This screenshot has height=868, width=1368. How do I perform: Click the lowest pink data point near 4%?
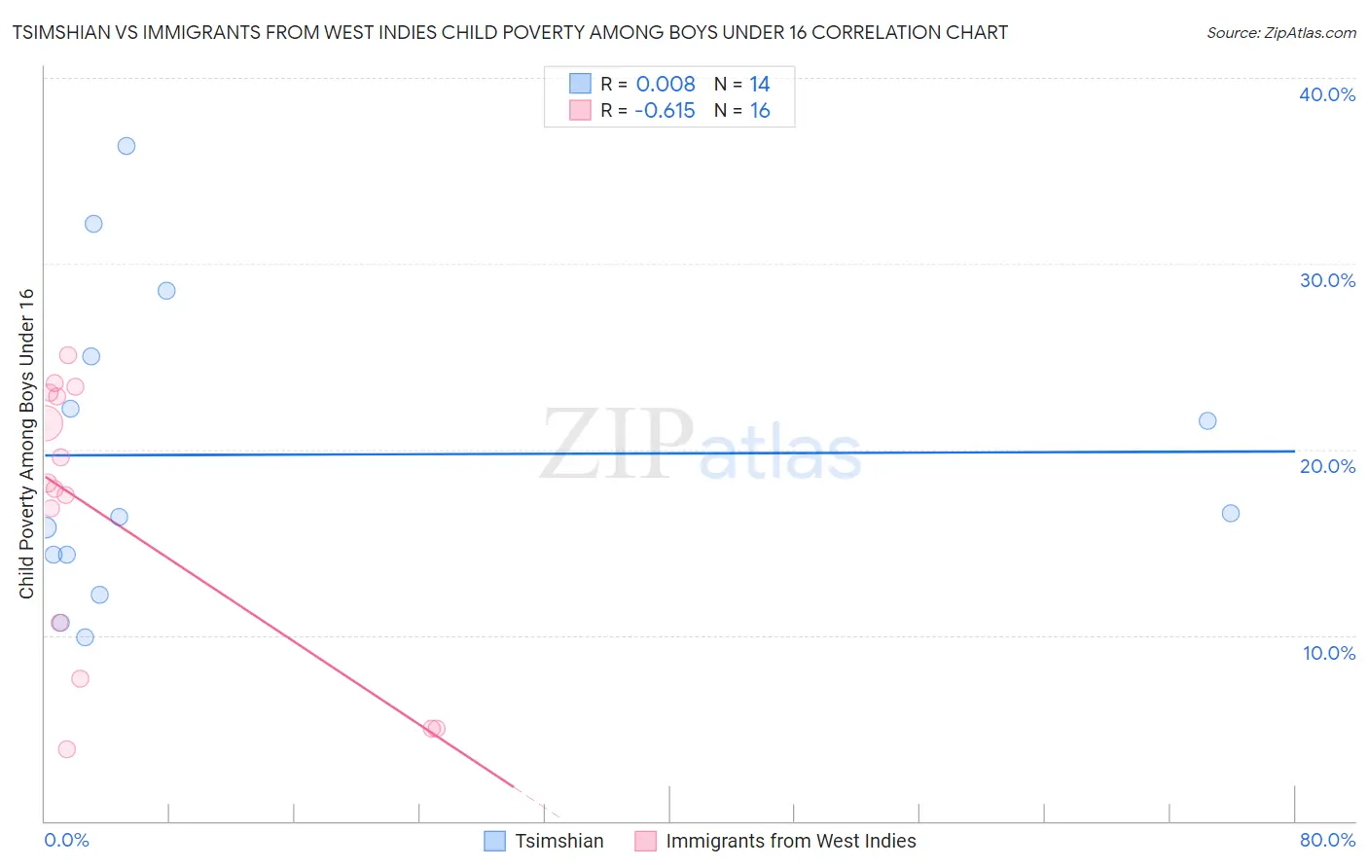67,749
